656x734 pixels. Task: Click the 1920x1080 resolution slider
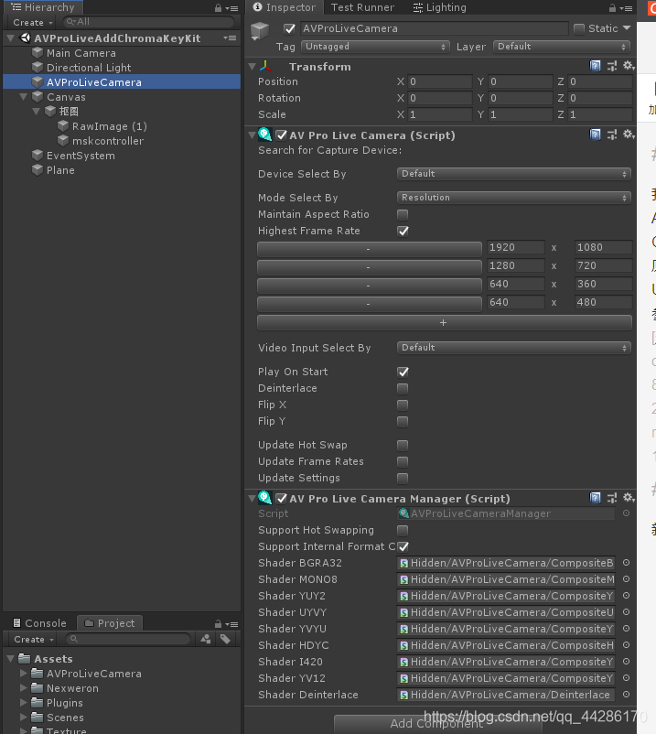pos(369,247)
